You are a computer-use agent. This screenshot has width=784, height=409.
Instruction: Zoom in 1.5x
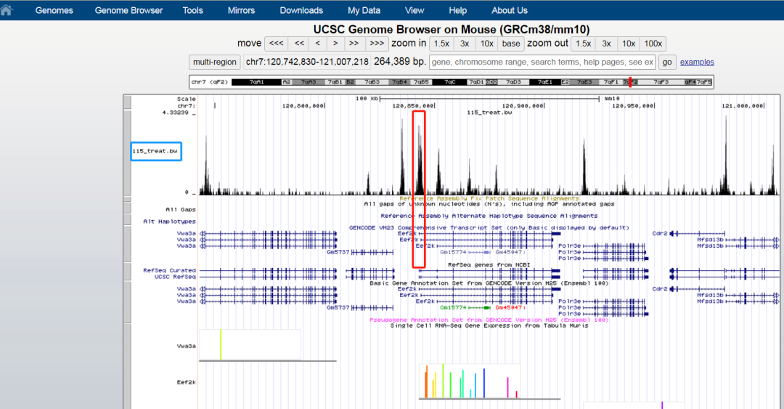(441, 44)
